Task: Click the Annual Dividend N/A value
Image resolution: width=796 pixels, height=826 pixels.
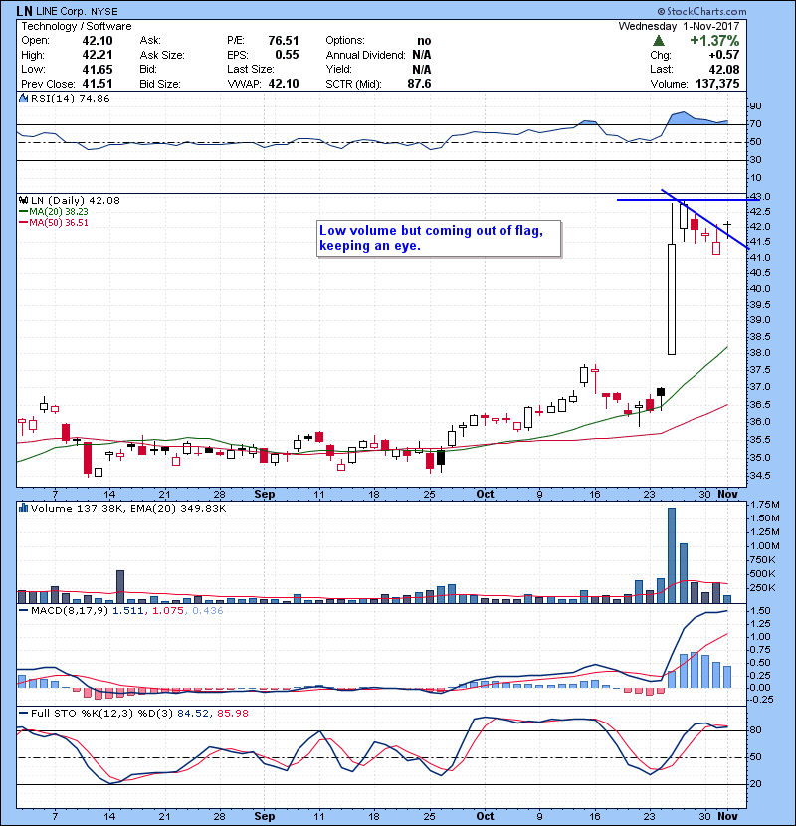Action: pos(422,55)
